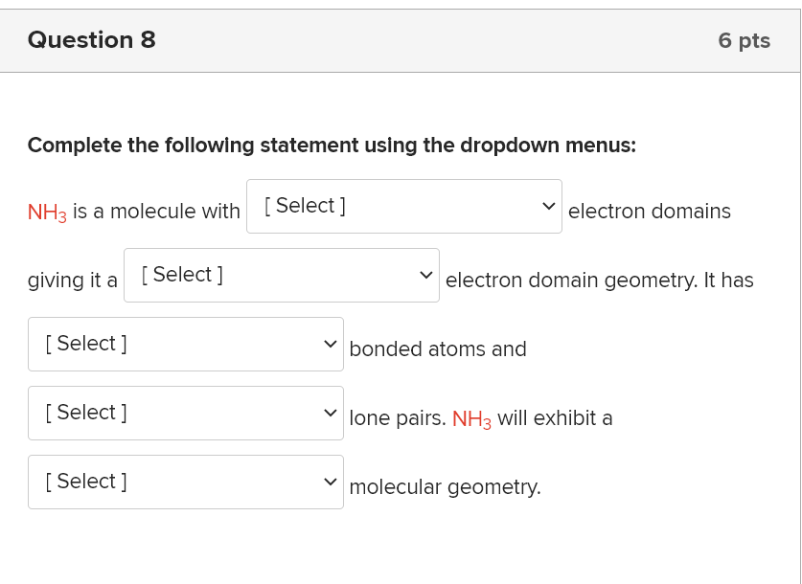
Task: Click the chevron on the molecular geometry selector
Action: [x=330, y=481]
